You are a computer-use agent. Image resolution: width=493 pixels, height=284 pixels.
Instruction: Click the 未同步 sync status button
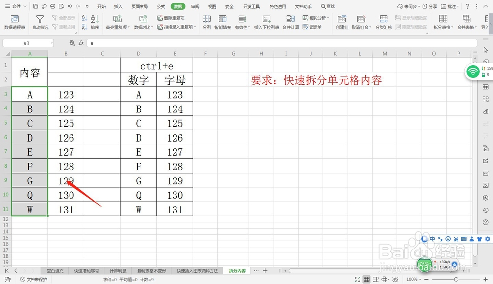409,6
